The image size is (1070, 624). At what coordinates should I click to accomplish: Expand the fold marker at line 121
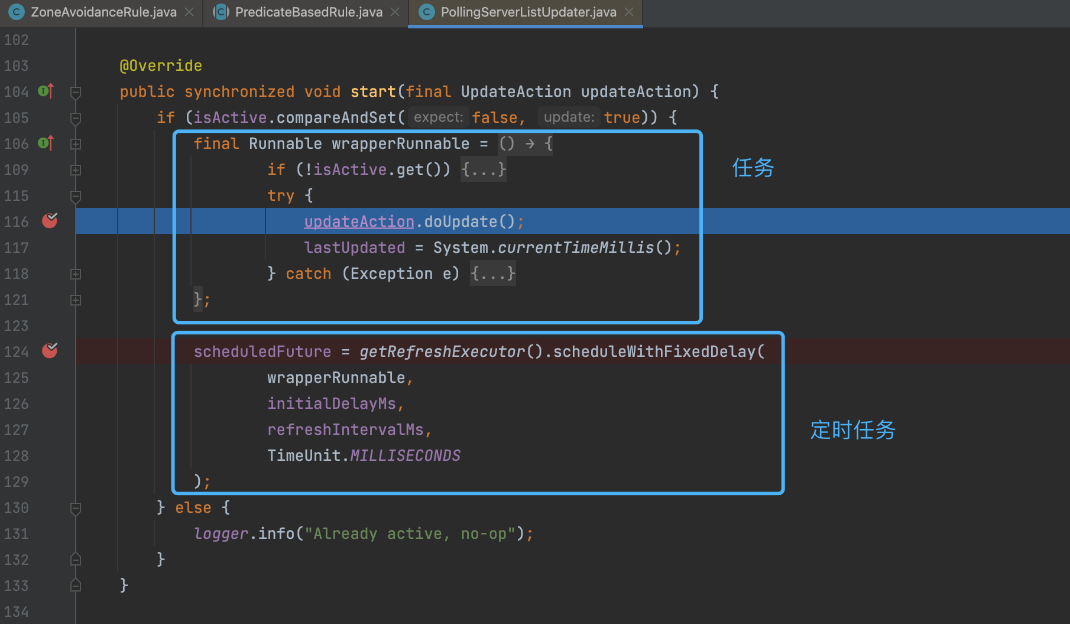[76, 300]
